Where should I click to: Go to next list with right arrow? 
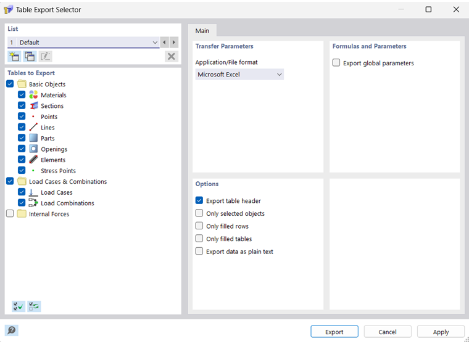174,43
